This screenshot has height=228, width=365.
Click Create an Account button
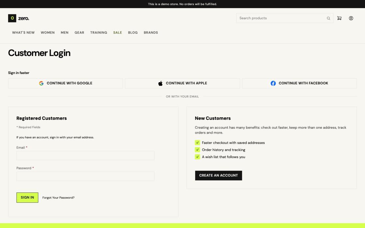click(x=219, y=176)
